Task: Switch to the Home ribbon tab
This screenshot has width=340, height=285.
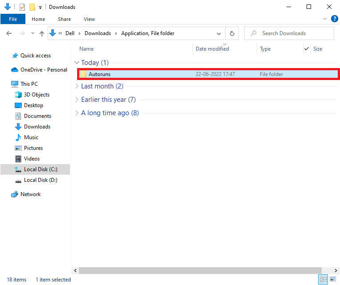Action: (x=38, y=19)
